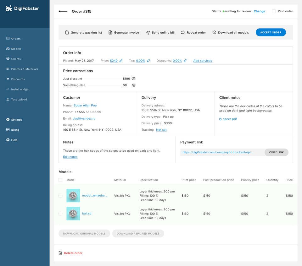Click the trash icon for Delete order
302x266 pixels.
(x=60, y=253)
